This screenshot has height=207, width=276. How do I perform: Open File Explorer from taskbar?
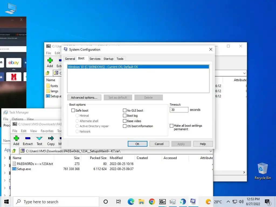click(x=141, y=202)
